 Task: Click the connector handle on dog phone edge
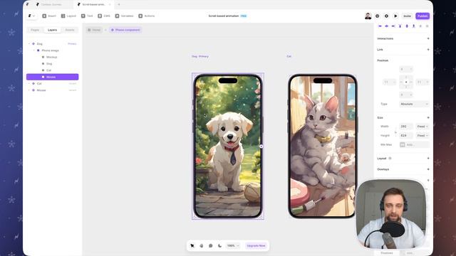pos(261,146)
